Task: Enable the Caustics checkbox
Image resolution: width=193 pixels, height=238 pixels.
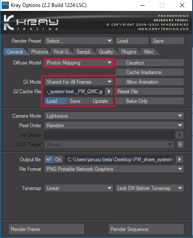Action: (x=120, y=63)
